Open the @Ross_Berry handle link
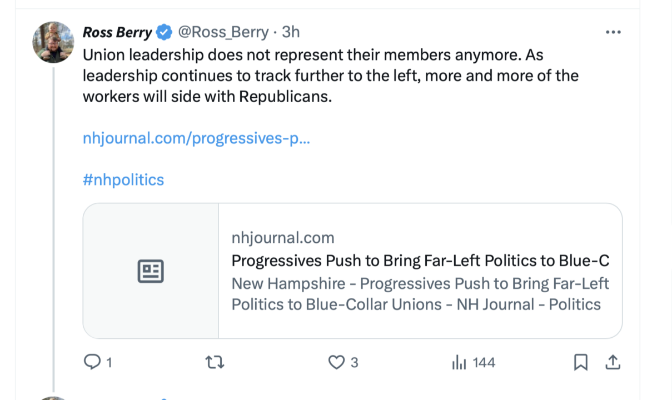 point(223,33)
